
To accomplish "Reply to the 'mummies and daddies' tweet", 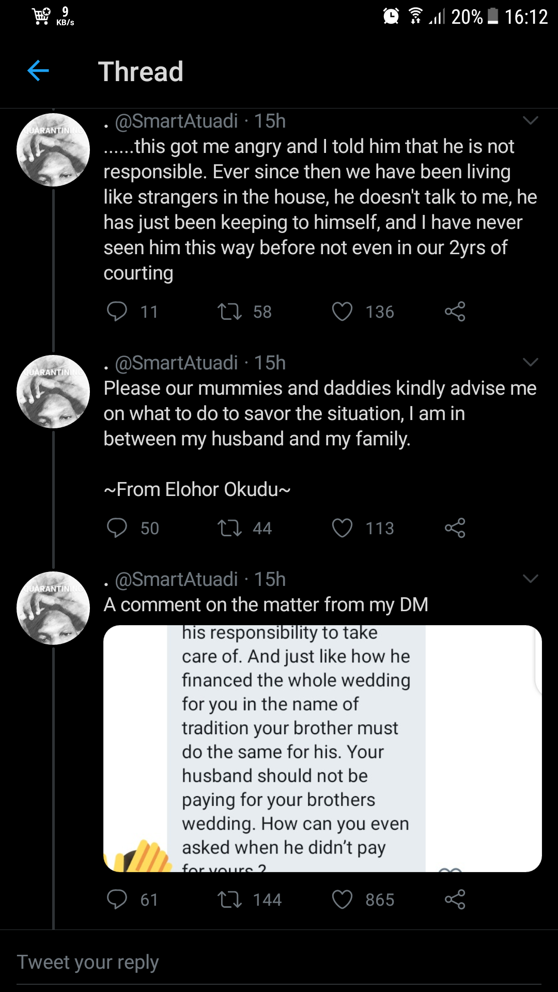I will 117,528.
